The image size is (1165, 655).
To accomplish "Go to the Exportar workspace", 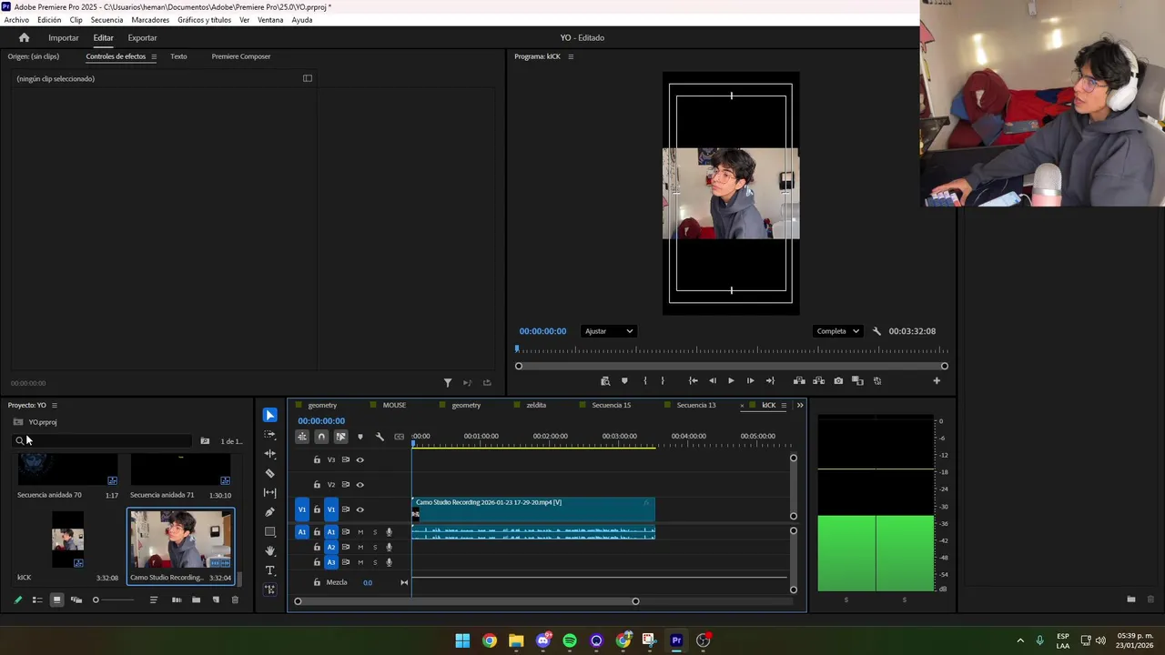I will coord(142,37).
